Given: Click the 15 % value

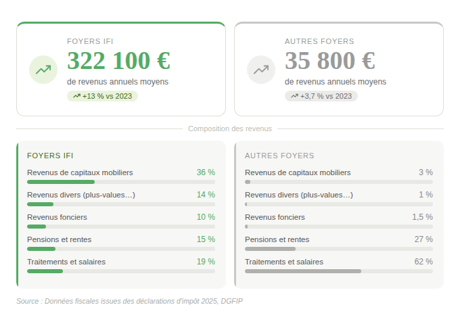Looking at the screenshot, I should coord(206,239).
